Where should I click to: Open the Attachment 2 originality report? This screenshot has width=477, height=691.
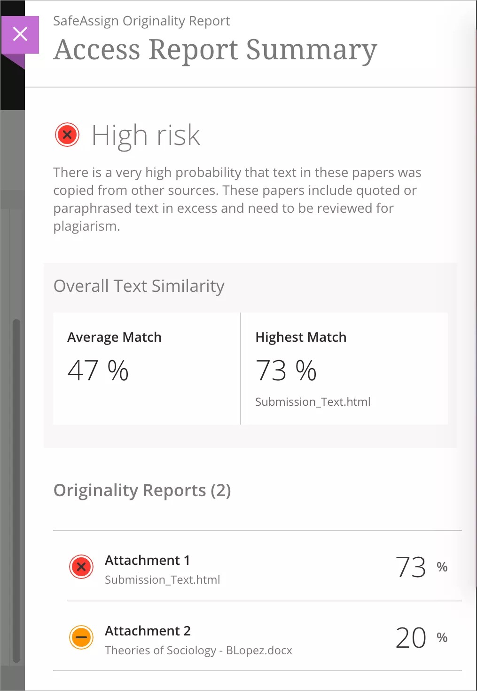click(x=148, y=631)
